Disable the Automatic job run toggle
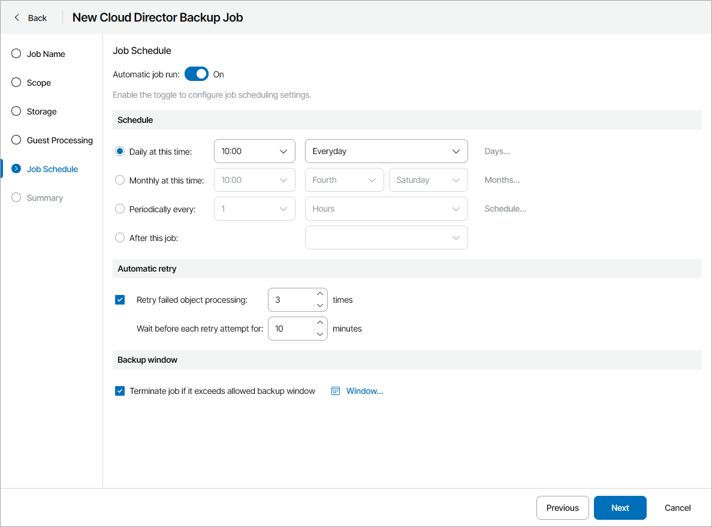This screenshot has width=712, height=527. 196,74
